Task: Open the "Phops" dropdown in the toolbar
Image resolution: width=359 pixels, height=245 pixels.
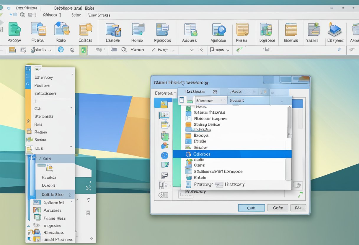Action: 220,50
